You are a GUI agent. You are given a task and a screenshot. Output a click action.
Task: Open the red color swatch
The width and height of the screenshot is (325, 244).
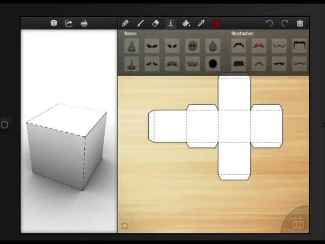coord(216,23)
